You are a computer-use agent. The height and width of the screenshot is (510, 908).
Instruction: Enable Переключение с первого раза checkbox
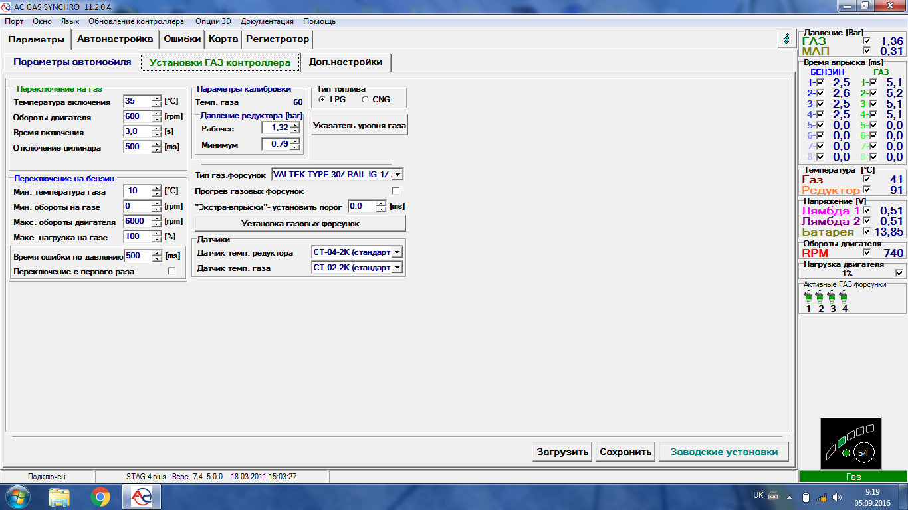tap(171, 272)
